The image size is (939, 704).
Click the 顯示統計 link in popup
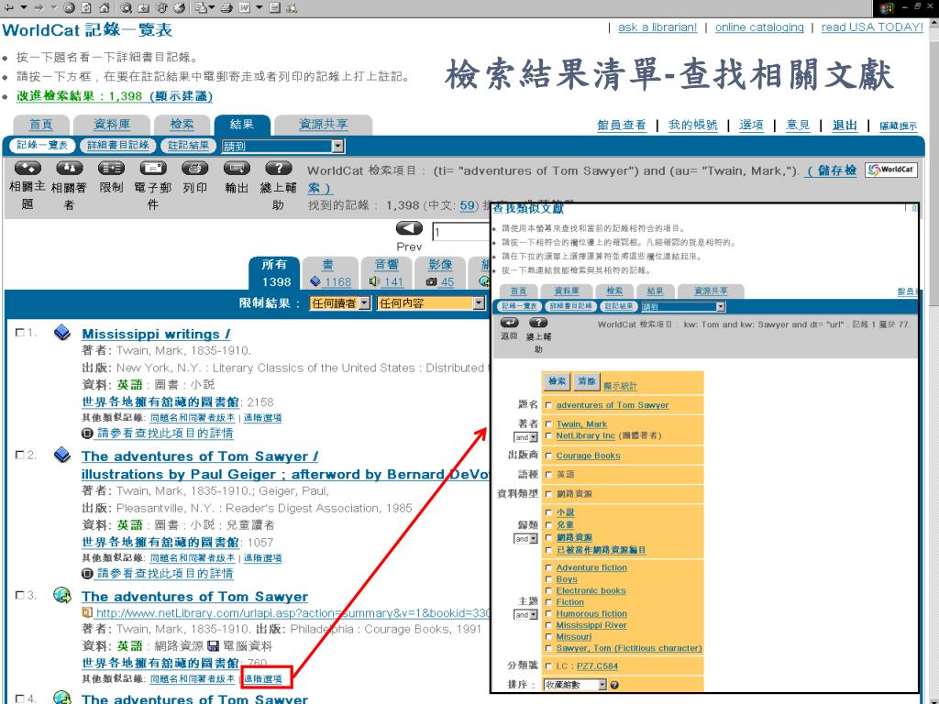620,386
